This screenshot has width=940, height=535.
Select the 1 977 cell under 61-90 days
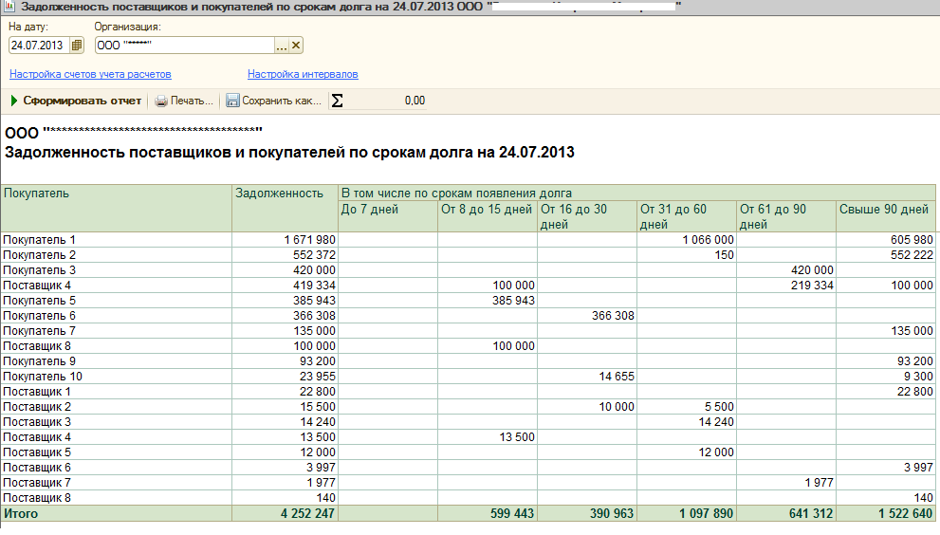786,483
